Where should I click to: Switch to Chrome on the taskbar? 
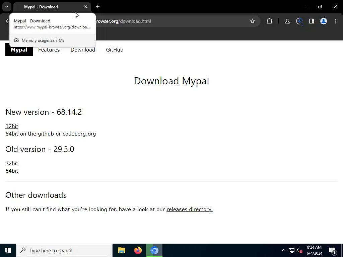[x=154, y=250]
